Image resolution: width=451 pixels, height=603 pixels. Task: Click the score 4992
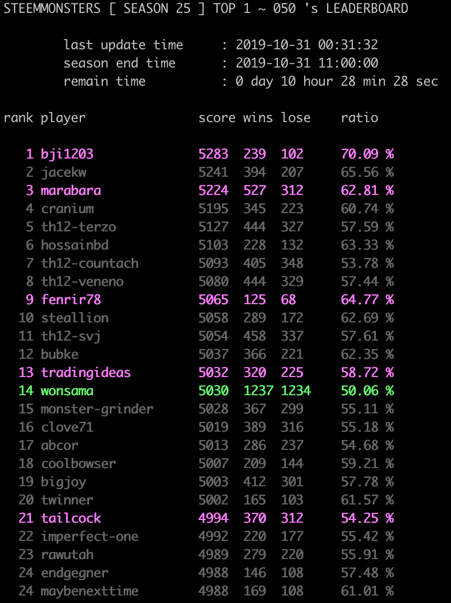213,537
